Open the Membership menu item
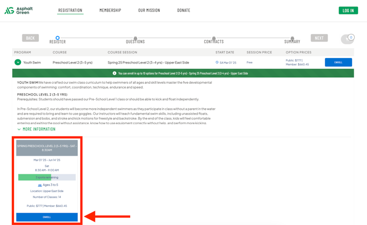The image size is (367, 225). pos(110,10)
